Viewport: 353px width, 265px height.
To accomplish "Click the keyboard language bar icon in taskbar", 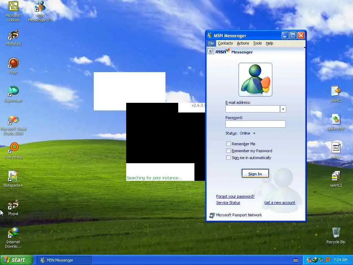I will [296, 260].
